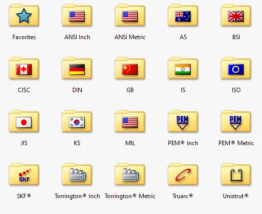Select the GB Chinese flag folder

tap(130, 68)
